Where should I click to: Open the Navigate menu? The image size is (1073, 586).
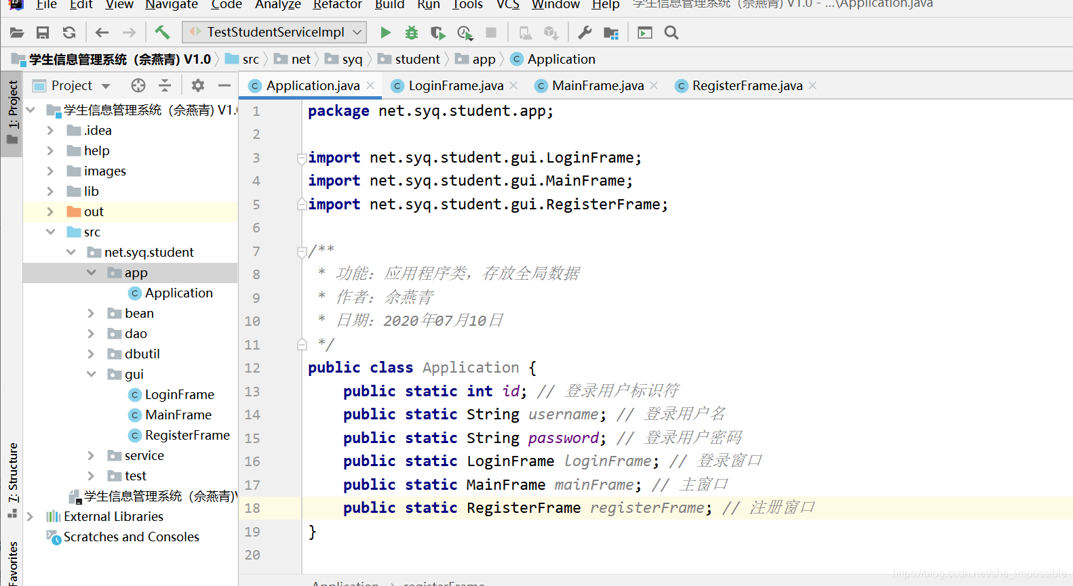(x=172, y=5)
